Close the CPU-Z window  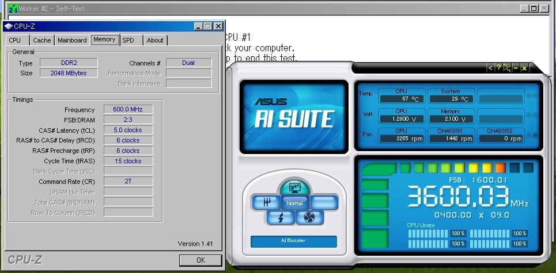218,26
